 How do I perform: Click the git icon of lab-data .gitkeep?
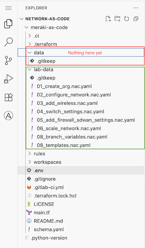(32, 78)
